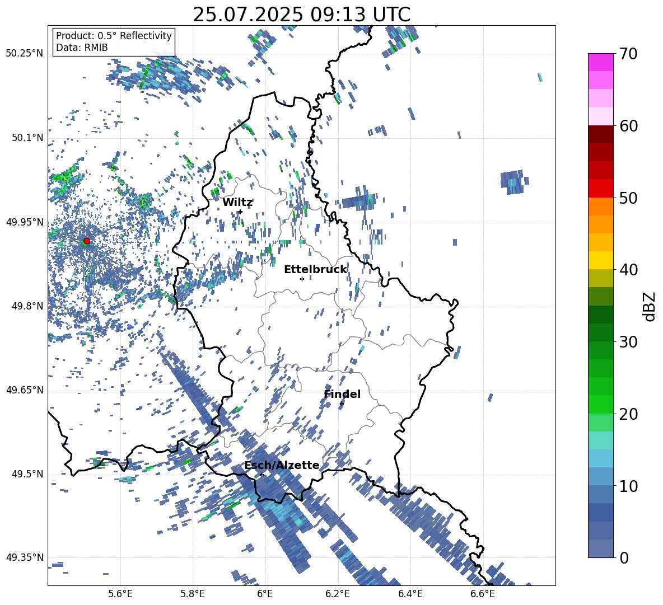Viewport: 663px width, 605px height.
Task: Click the colorbar tick label 10
Action: (629, 486)
